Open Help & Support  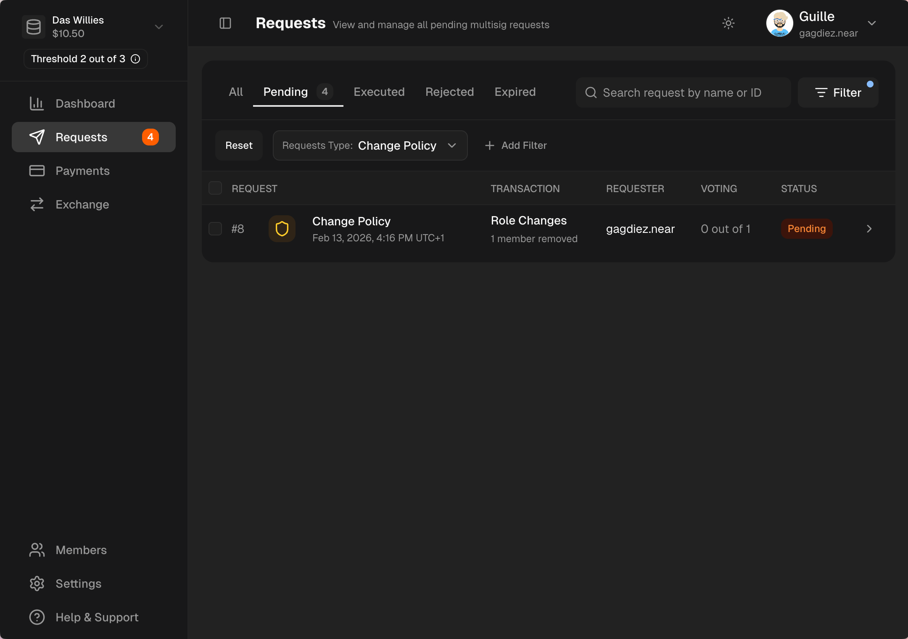[97, 617]
